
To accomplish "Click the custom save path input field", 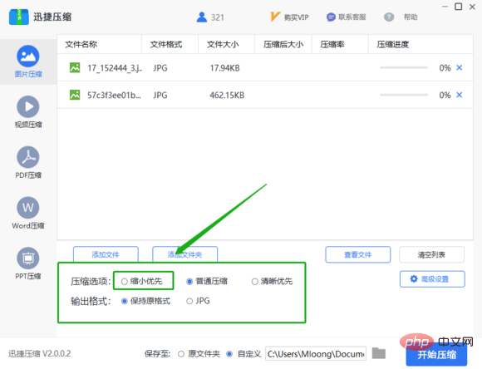I will (x=316, y=354).
